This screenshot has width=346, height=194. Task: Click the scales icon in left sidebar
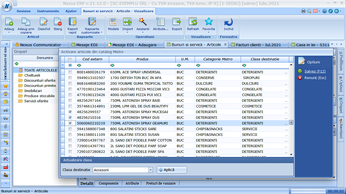[5, 94]
